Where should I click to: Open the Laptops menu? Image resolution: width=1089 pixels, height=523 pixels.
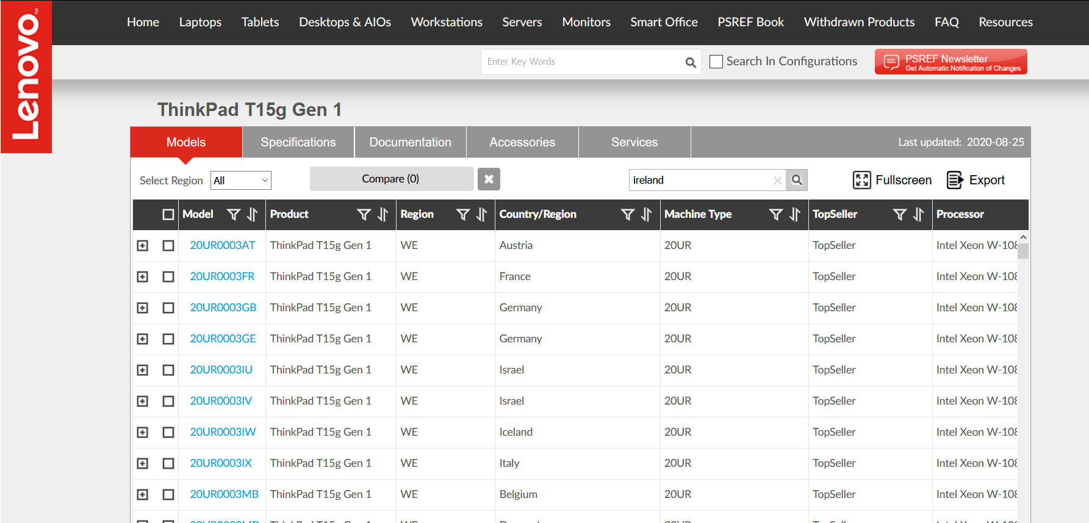200,22
